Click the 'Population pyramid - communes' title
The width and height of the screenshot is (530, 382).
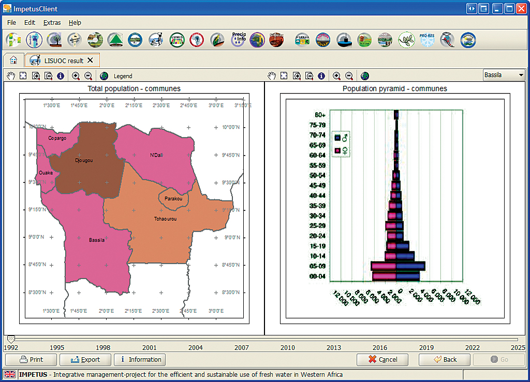click(x=395, y=88)
